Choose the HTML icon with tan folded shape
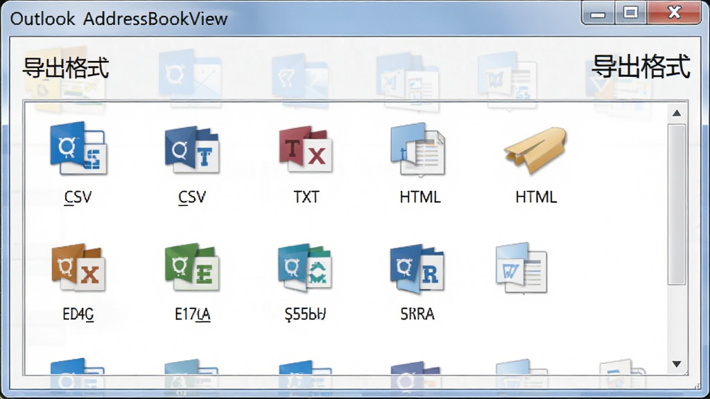The height and width of the screenshot is (399, 710). [x=535, y=150]
